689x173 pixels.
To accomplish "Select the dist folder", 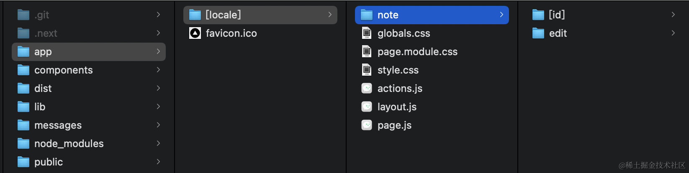I will point(43,89).
